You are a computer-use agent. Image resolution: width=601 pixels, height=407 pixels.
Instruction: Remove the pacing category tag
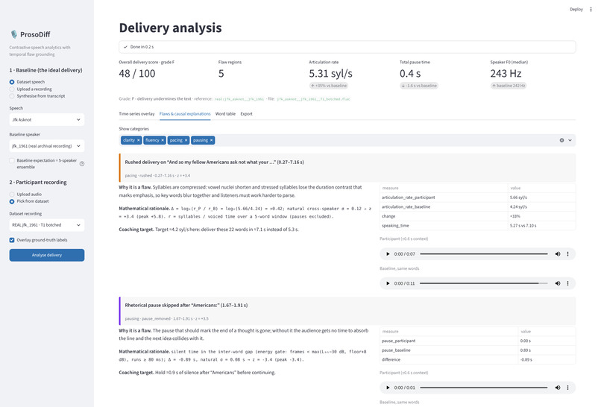(186, 140)
